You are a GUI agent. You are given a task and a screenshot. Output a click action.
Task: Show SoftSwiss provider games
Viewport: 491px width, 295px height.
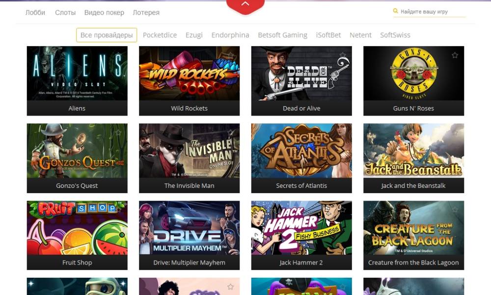coord(395,35)
